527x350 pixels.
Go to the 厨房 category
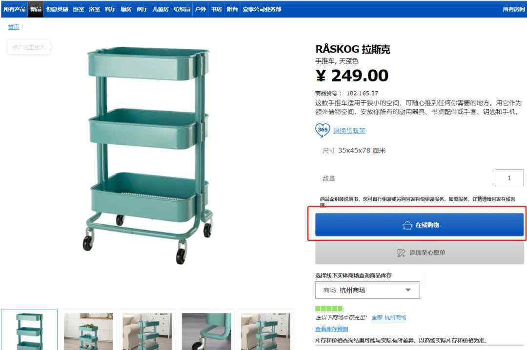126,9
